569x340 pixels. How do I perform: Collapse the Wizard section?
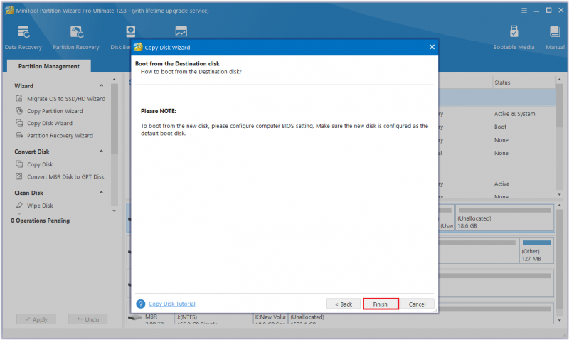tap(101, 85)
